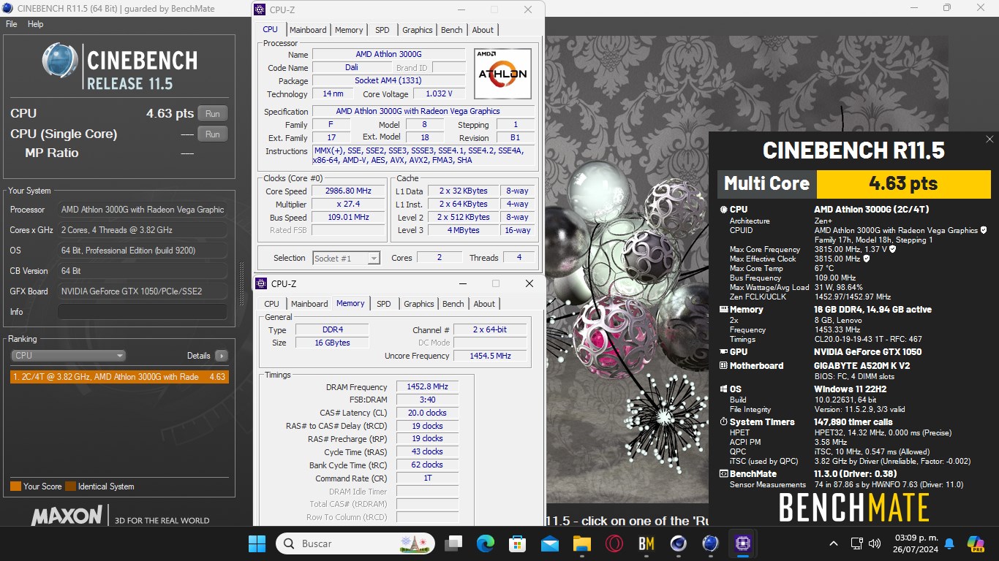The image size is (999, 561).
Task: Click the Cinebench sphere logo in header
Action: point(60,60)
